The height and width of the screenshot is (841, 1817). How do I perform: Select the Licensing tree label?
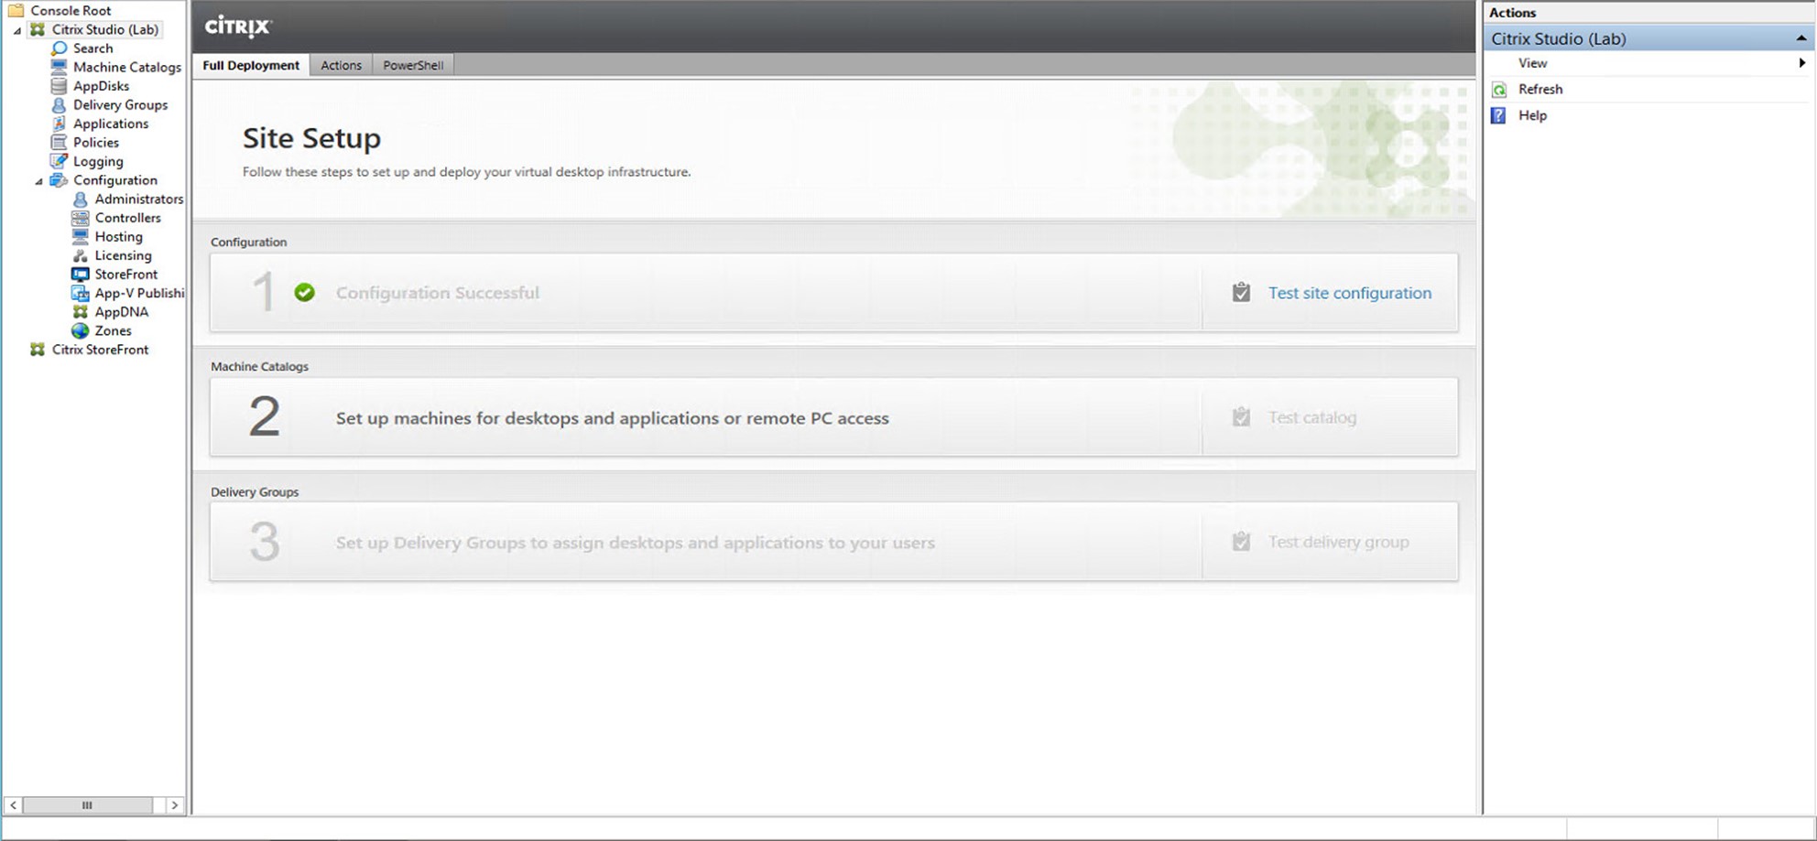pyautogui.click(x=123, y=255)
